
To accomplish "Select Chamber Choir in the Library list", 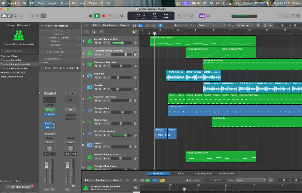I will 9,56.
